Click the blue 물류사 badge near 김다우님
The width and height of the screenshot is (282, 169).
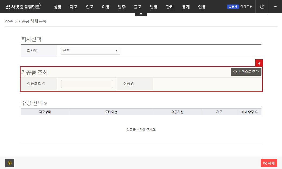point(232,6)
